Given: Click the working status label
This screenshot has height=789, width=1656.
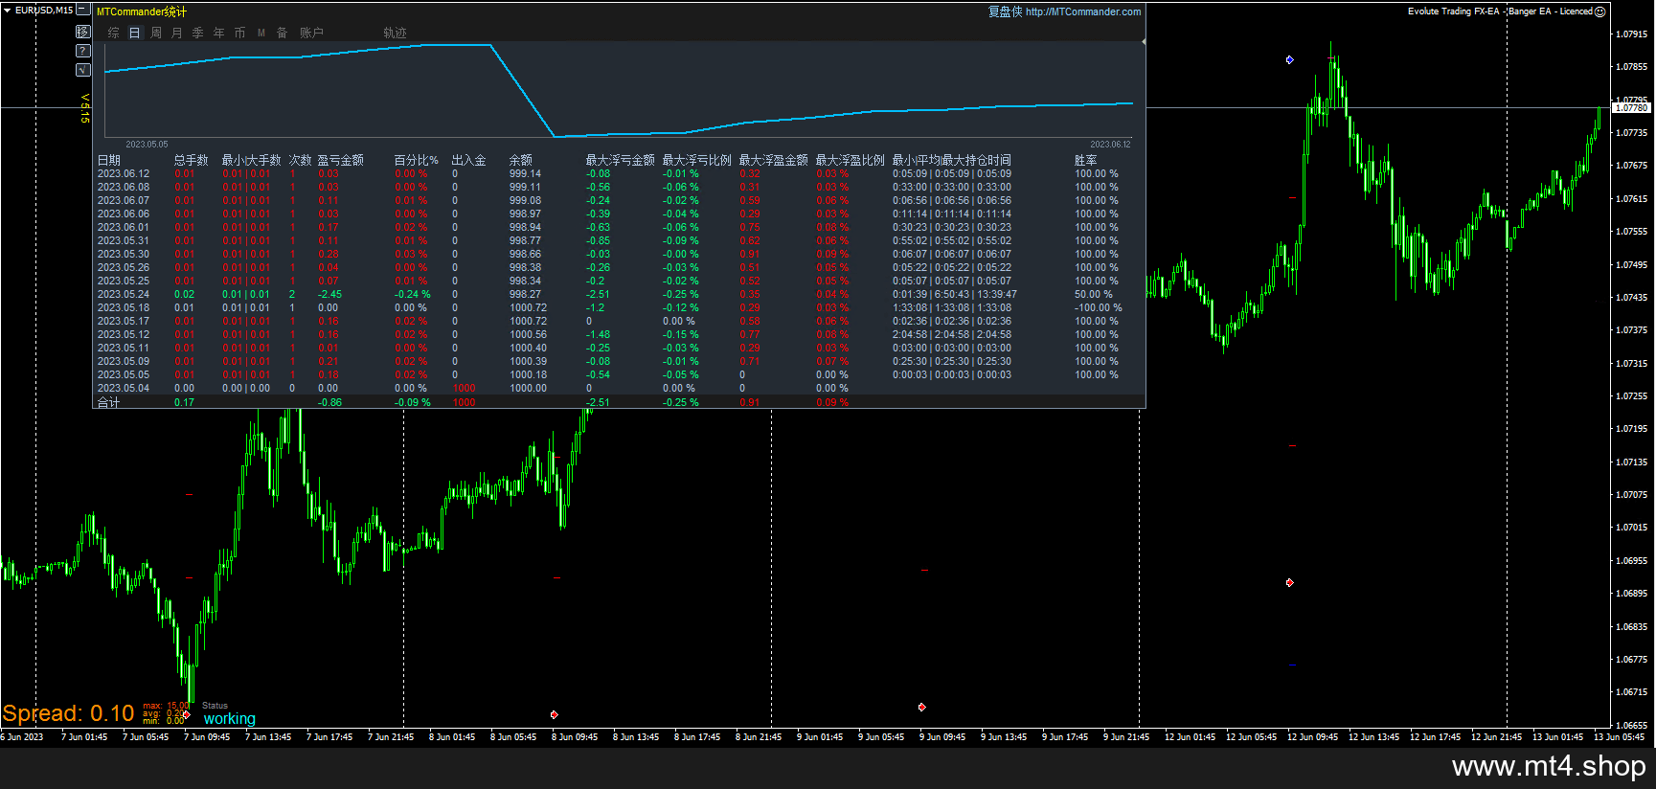Looking at the screenshot, I should [x=230, y=719].
